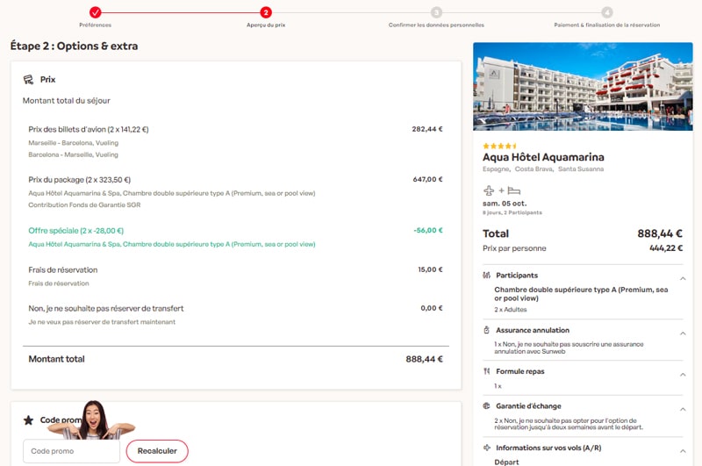Image resolution: width=702 pixels, height=466 pixels.
Task: Click the flight plus icon under hotel name
Action: pos(489,190)
